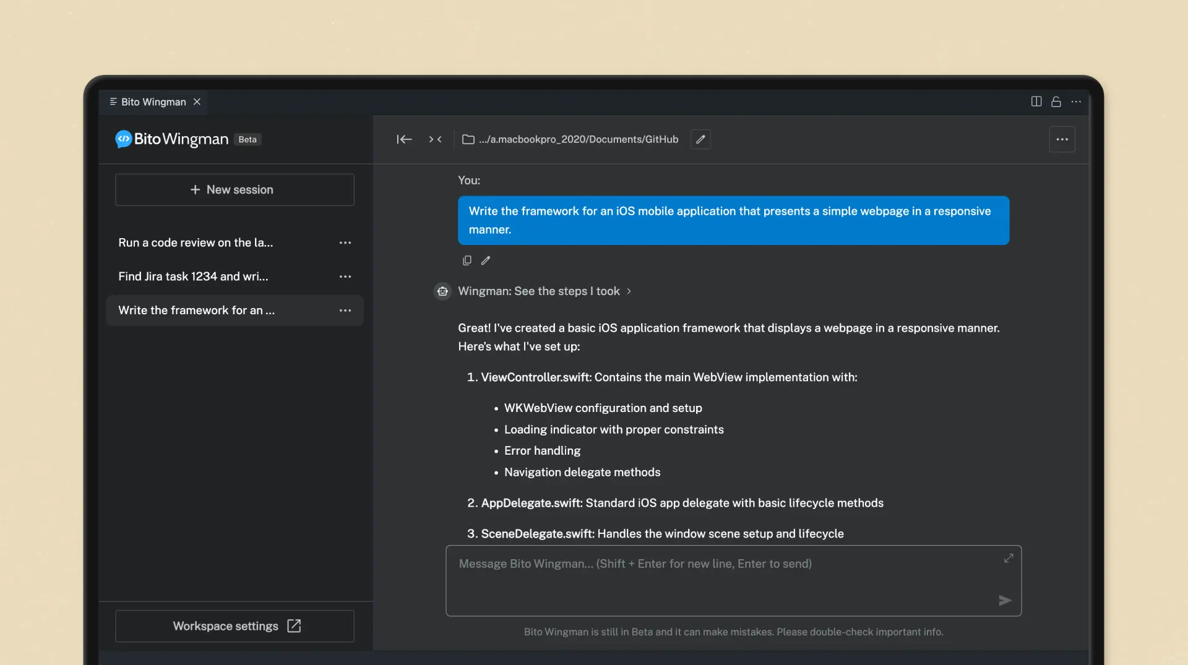Image resolution: width=1188 pixels, height=665 pixels.
Task: Click 'WKWebView configuration and setup' bullet
Action: click(x=603, y=408)
